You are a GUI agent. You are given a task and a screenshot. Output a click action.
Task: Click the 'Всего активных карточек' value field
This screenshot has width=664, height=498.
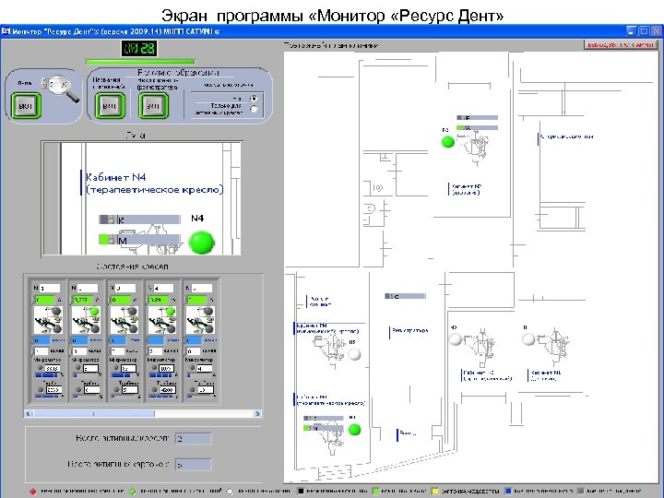pos(193,465)
